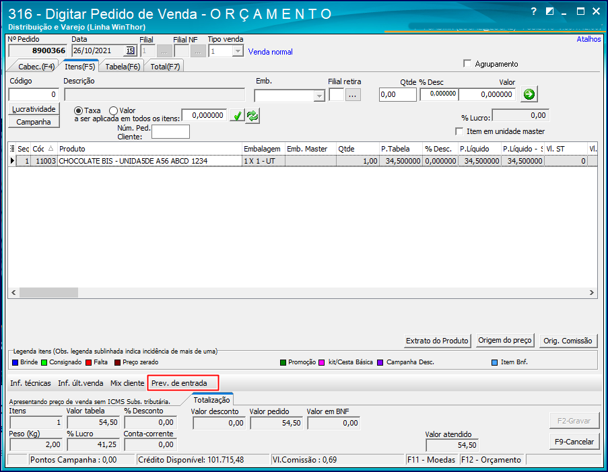The width and height of the screenshot is (608, 472).
Task: Select the Totalização tab
Action: [211, 400]
